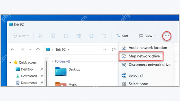Choose Select none menu entry
Image resolution: width=180 pixels, height=101 pixels.
tap(146, 84)
